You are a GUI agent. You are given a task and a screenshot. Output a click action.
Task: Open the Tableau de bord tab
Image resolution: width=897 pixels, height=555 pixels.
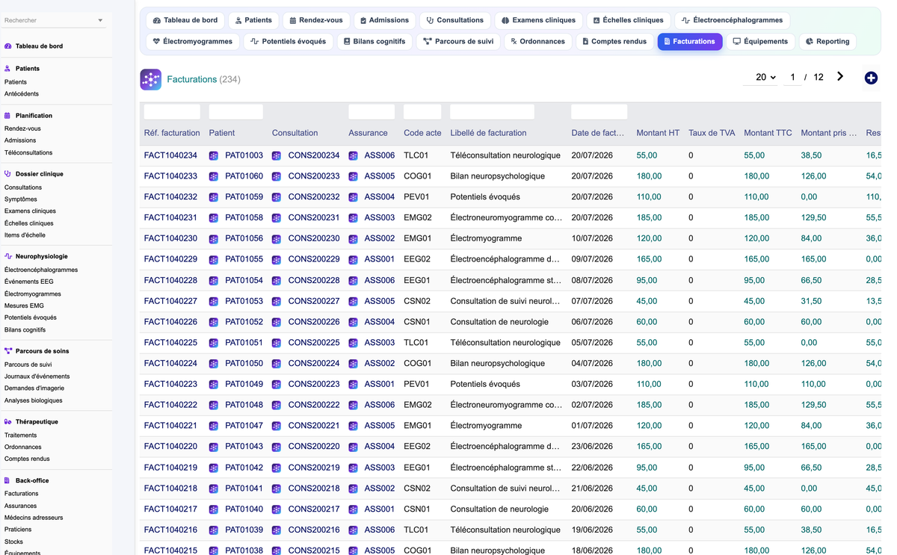[x=185, y=20]
